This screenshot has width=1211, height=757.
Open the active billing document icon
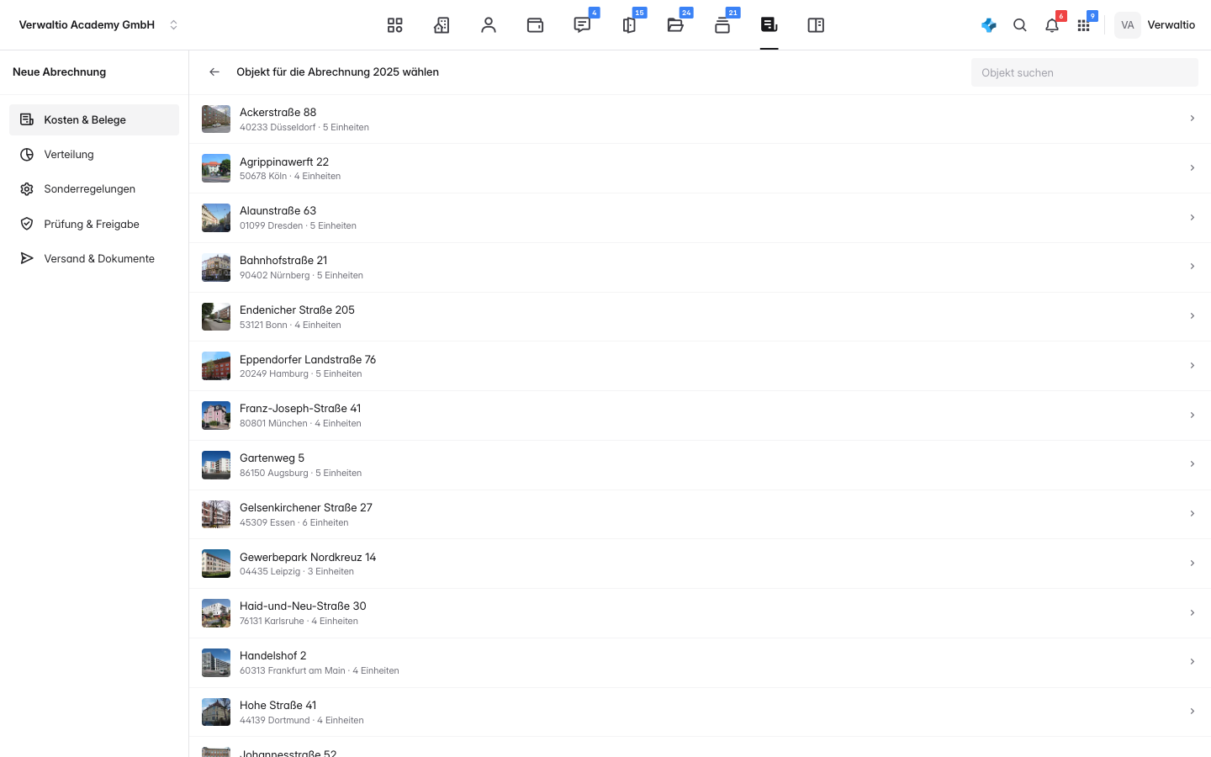tap(769, 25)
